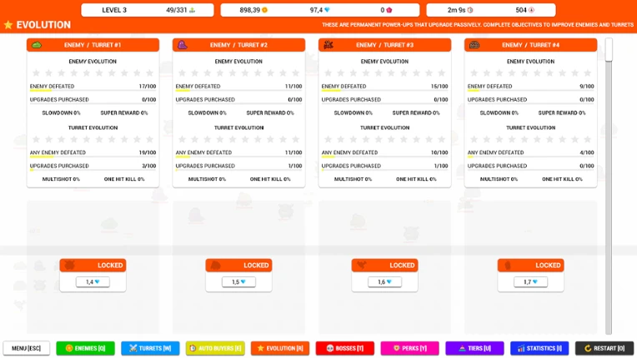The image size is (637, 358).
Task: Open the Enemies [Q] tab
Action: pyautogui.click(x=85, y=348)
